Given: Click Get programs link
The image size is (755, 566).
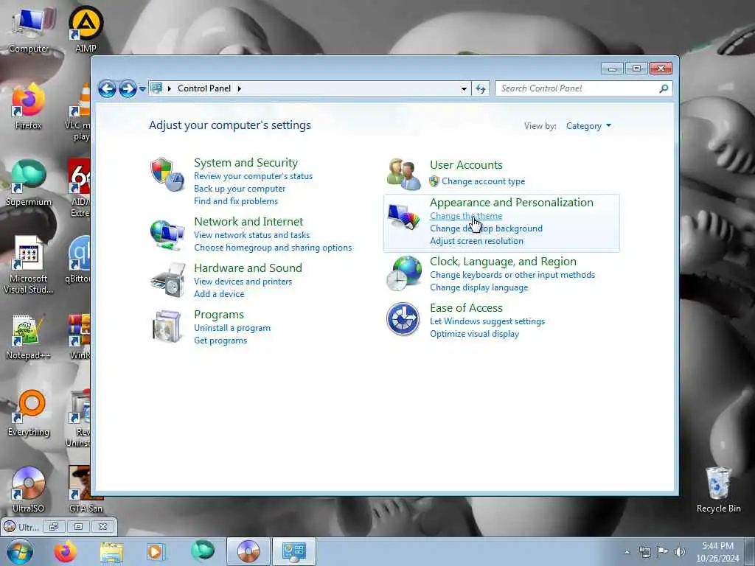Looking at the screenshot, I should [x=220, y=340].
